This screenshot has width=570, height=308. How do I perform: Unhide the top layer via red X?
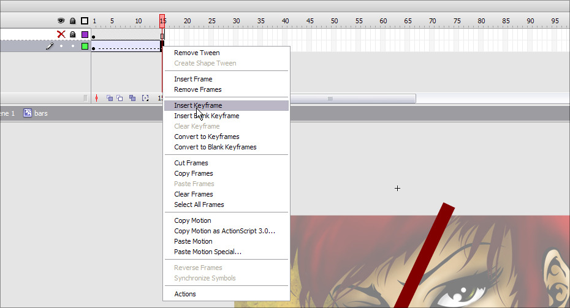pyautogui.click(x=61, y=35)
